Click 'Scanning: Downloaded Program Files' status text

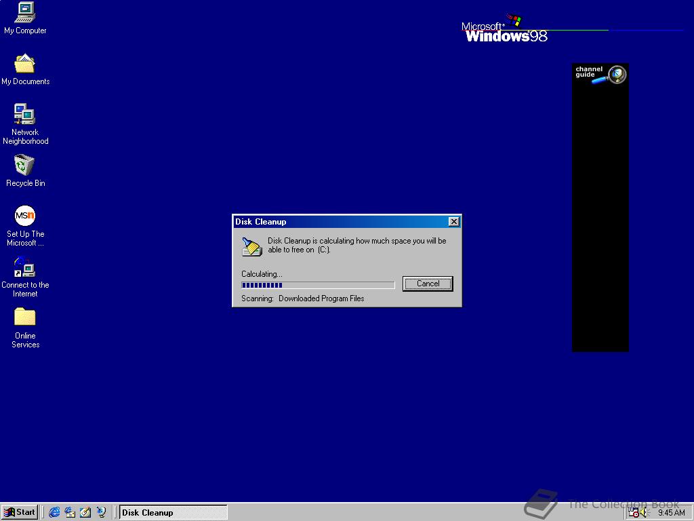click(x=303, y=298)
